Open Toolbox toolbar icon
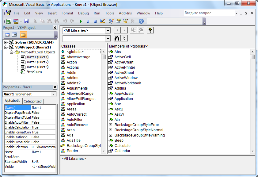258x177 pixels. coord(132,21)
